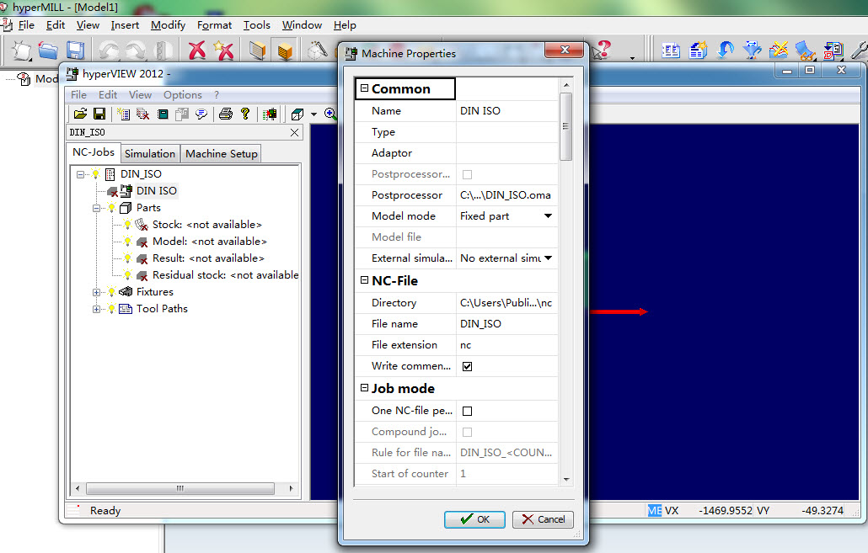This screenshot has height=553, width=868.
Task: Toggle the shaded orange cube icon
Action: (x=285, y=51)
